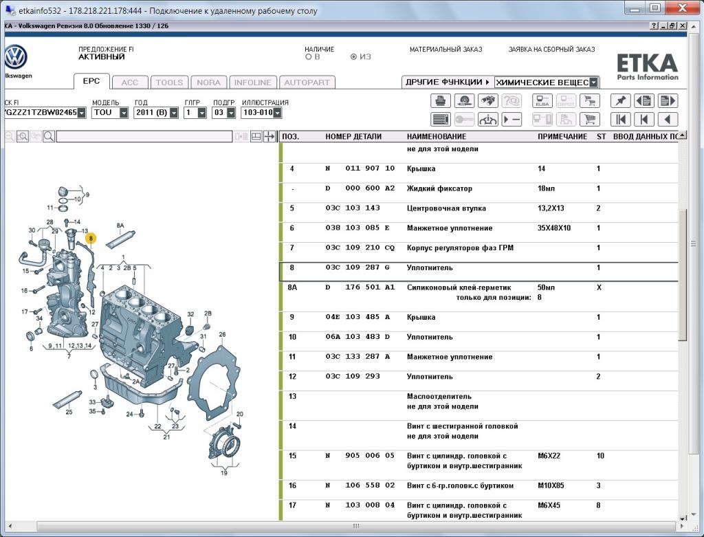
Task: Open the binoculars search tool
Action: coord(488,100)
